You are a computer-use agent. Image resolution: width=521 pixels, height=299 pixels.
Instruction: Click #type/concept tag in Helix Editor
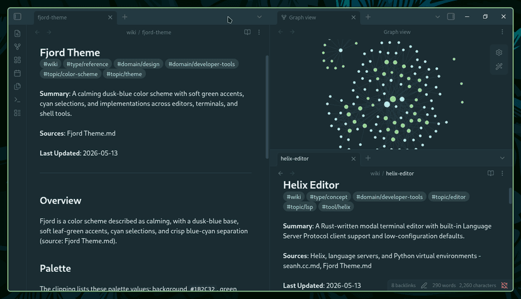point(328,197)
